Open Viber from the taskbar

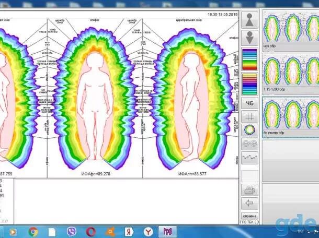(x=72, y=232)
